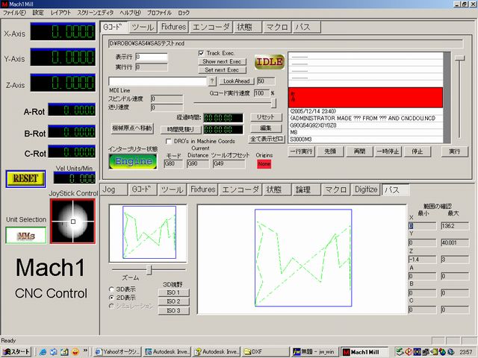
Task: Open the 設定 menu
Action: [38, 13]
